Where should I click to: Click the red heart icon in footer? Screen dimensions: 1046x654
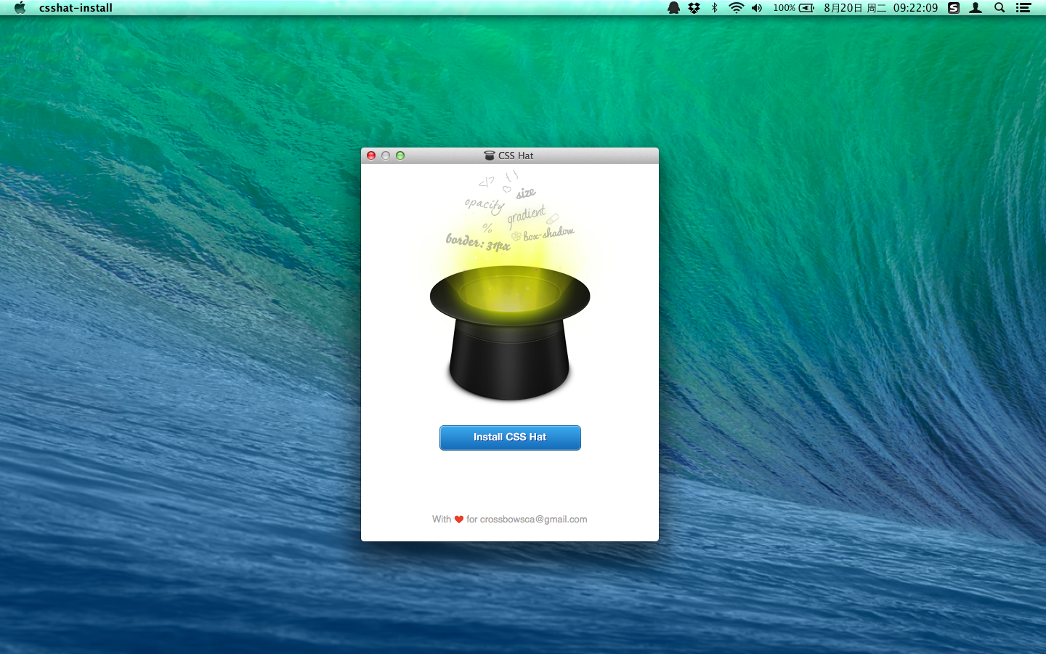point(459,520)
